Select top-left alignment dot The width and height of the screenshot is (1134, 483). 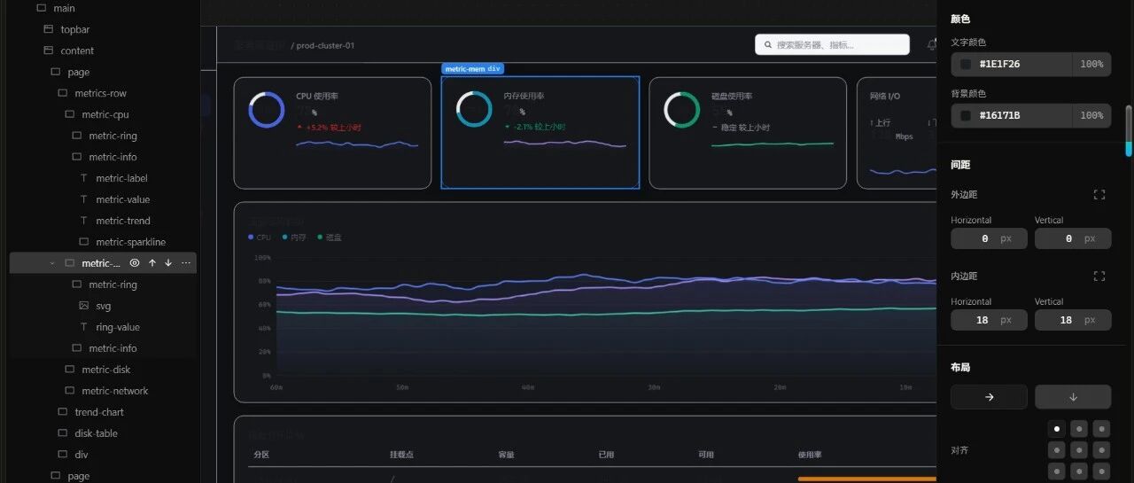point(1057,428)
